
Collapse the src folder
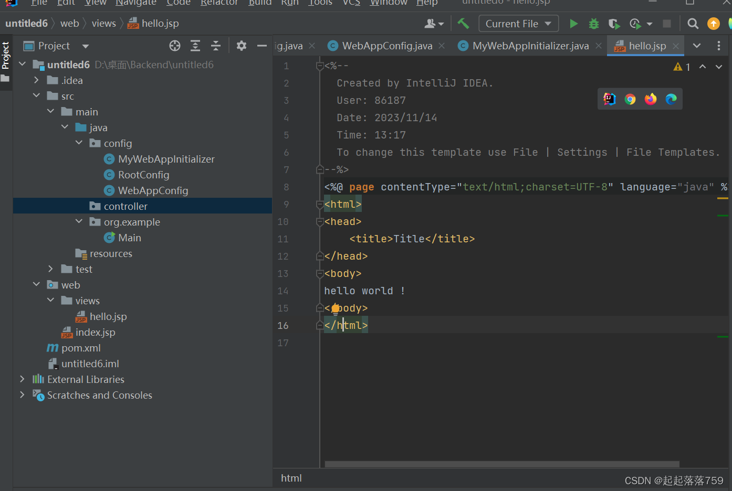tap(36, 95)
